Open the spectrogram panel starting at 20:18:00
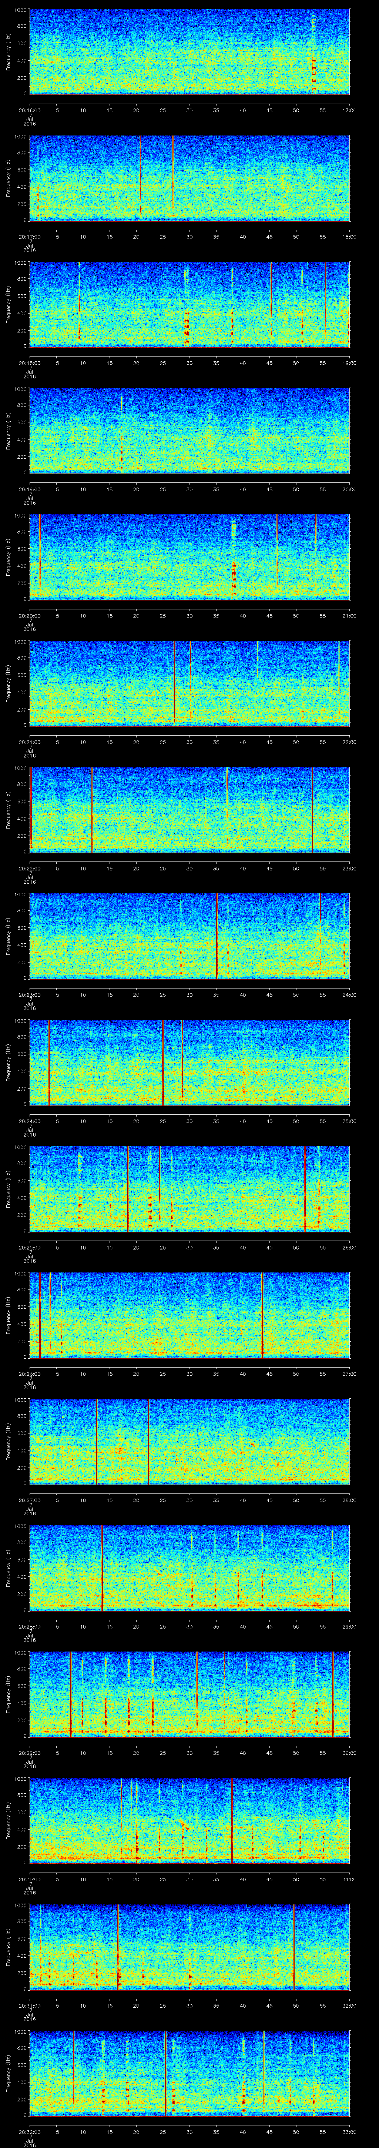Viewport: 379px width, 2148px height. (190, 304)
